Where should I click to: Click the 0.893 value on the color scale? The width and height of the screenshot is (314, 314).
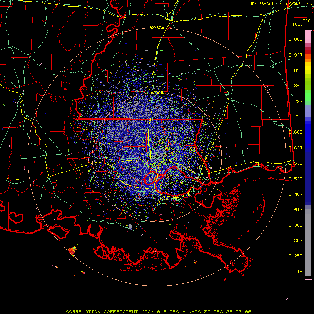tap(296, 70)
